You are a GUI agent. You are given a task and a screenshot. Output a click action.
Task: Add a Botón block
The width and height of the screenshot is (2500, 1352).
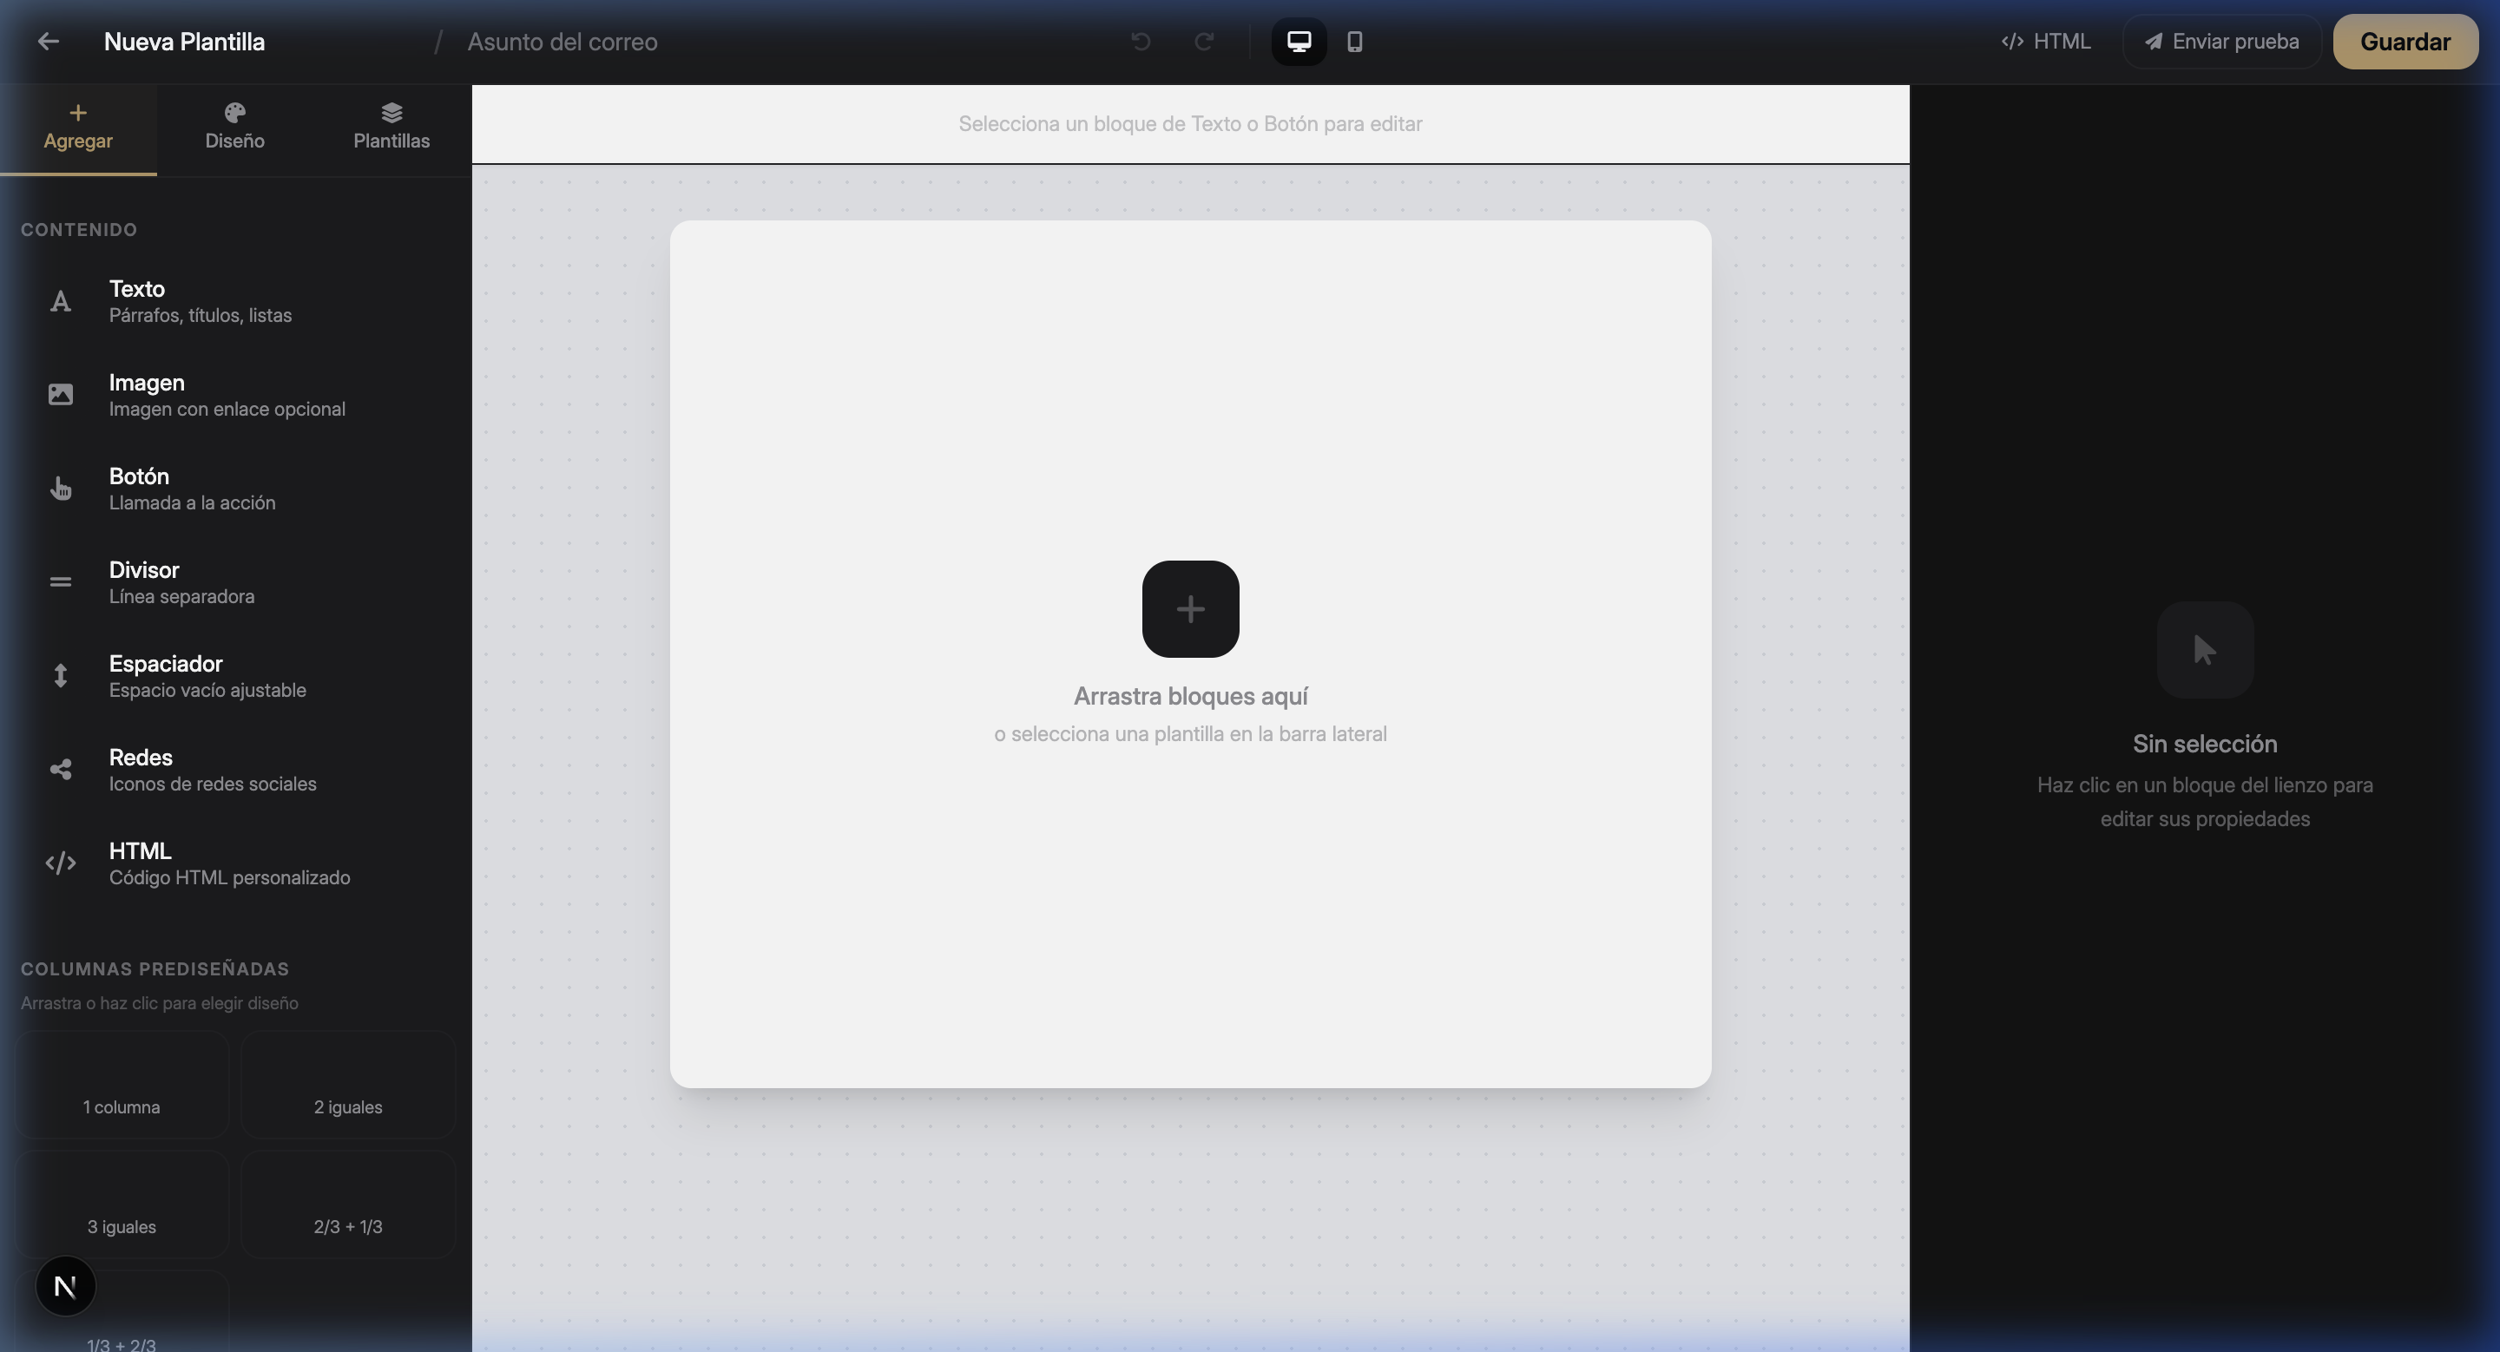191,489
